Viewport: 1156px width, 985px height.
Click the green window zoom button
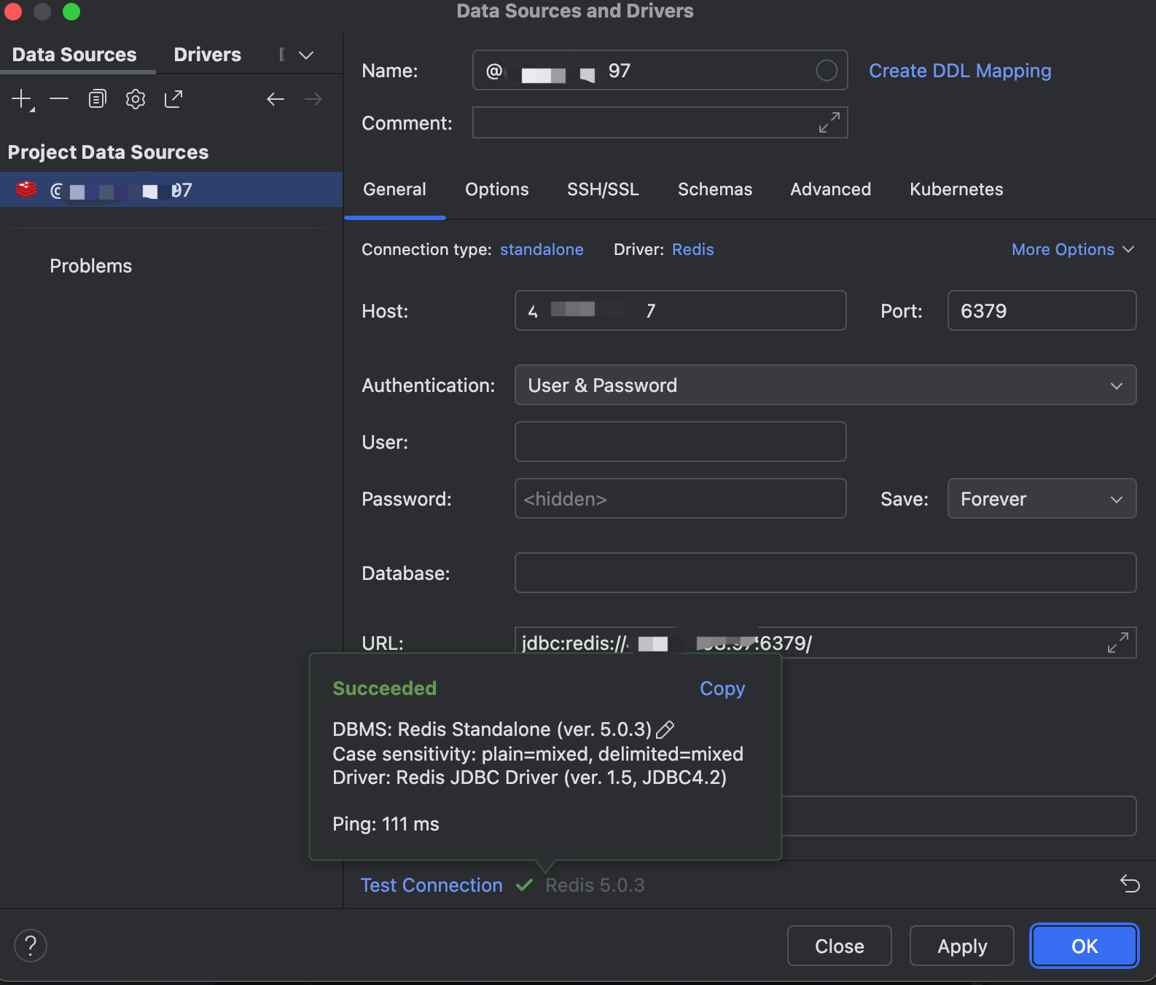pos(71,12)
